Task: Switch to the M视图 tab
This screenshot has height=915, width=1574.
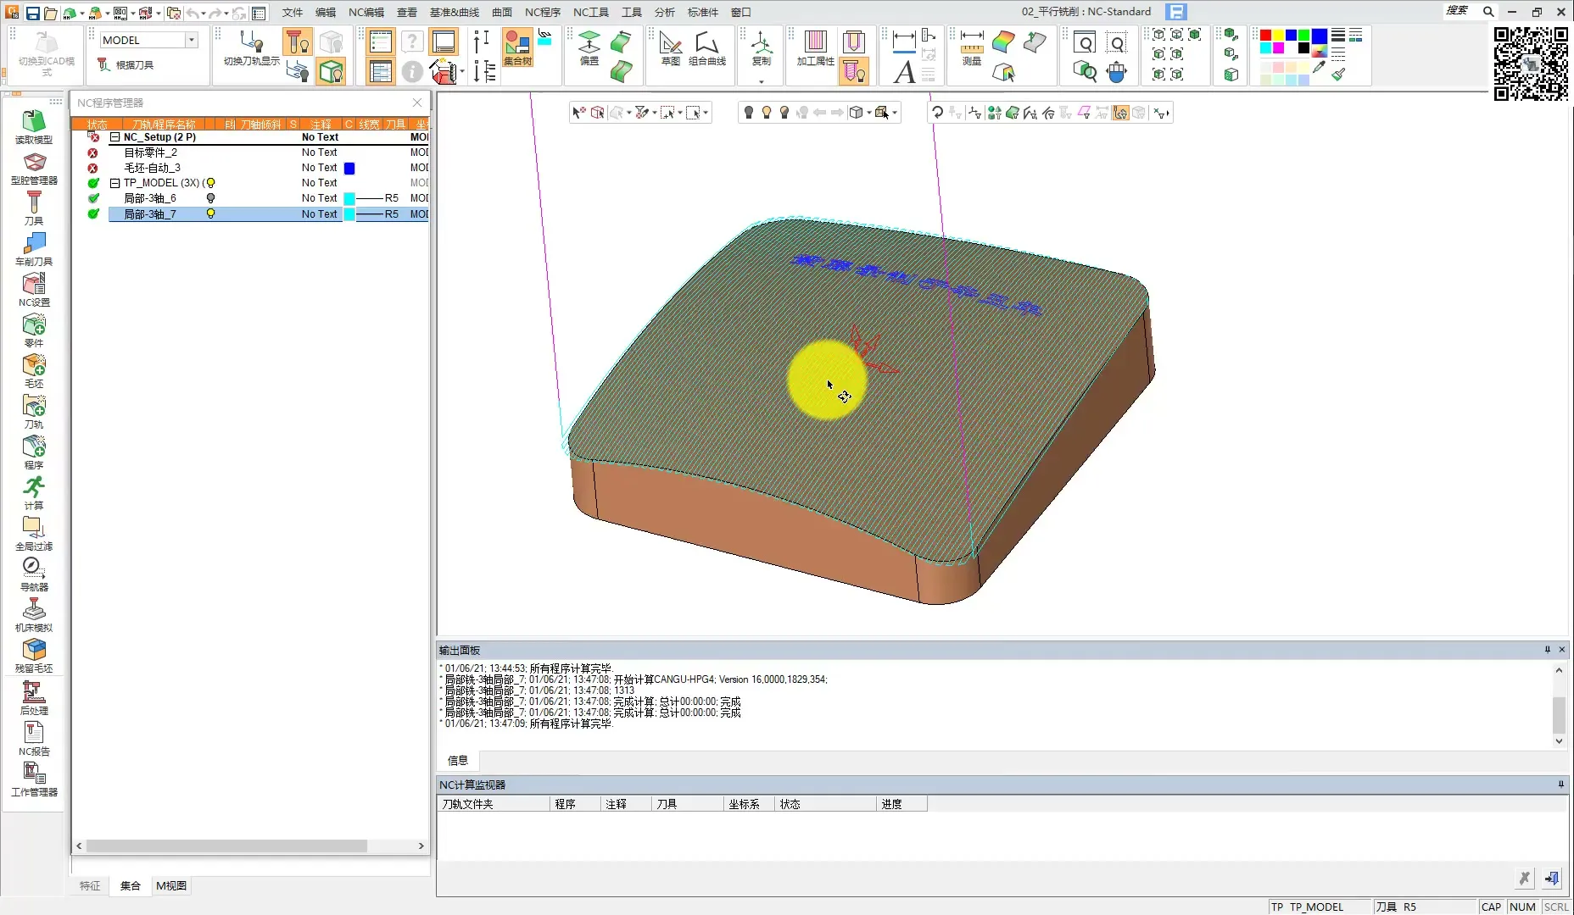Action: click(171, 885)
